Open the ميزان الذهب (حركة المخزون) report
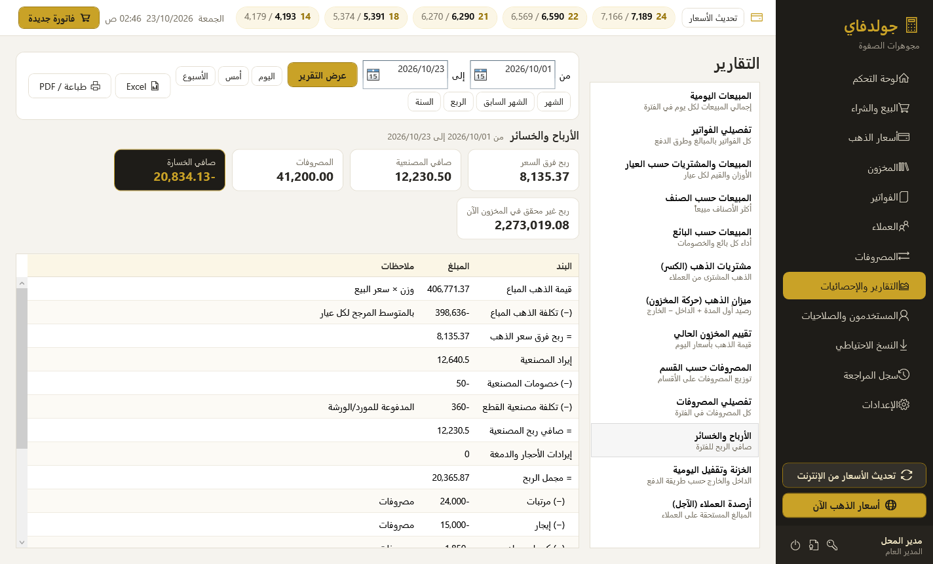Viewport: 933px width, 564px height. (x=675, y=305)
